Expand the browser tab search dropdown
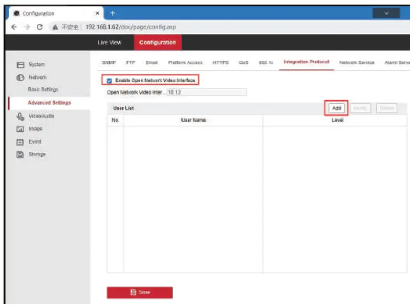 click(x=386, y=13)
